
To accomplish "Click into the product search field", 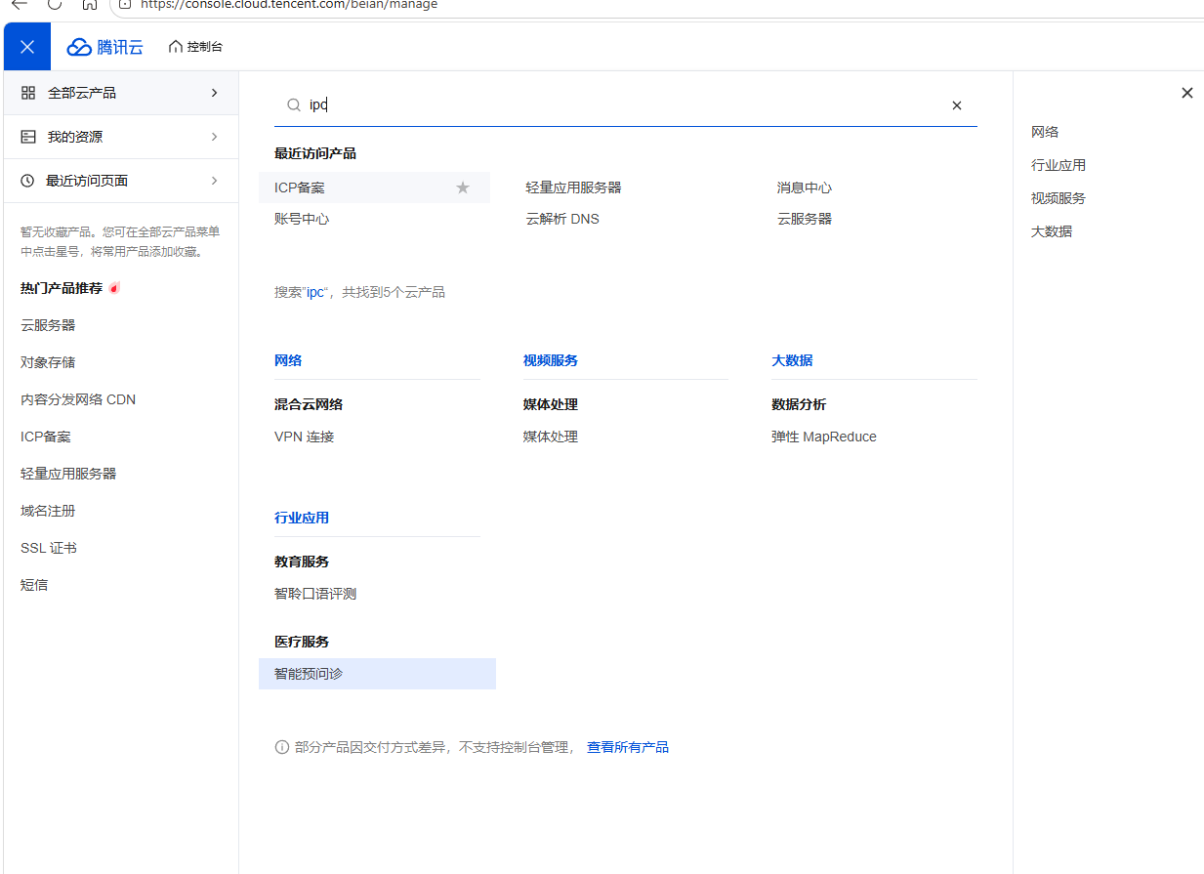I will tap(625, 105).
